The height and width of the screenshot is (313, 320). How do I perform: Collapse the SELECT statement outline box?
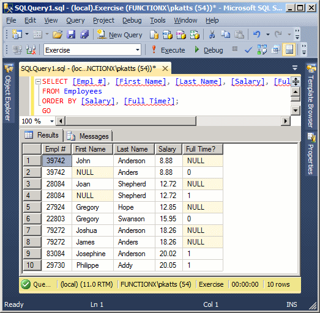click(38, 81)
